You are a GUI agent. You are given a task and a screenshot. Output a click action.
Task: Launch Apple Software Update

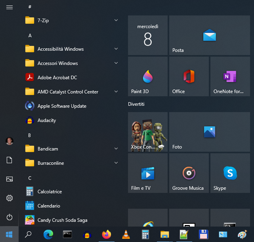[x=72, y=106]
